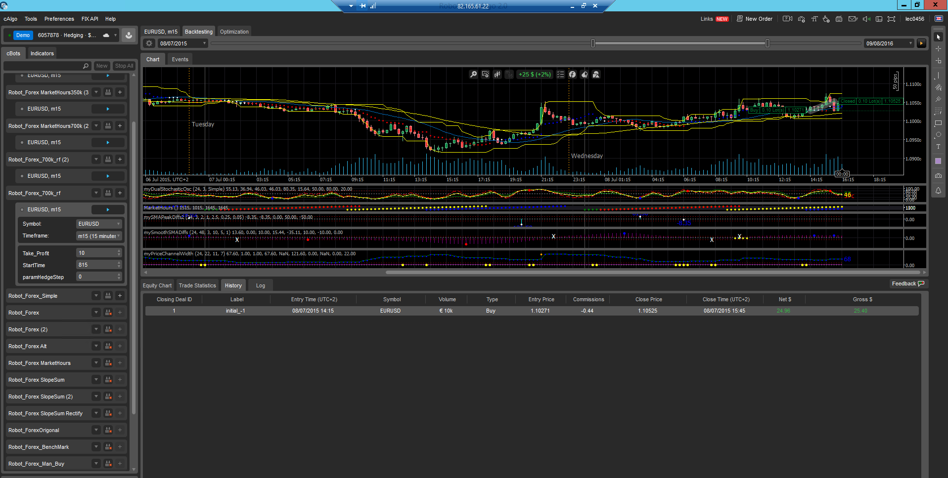Click the backtesting date range slider right handle
Image resolution: width=948 pixels, height=478 pixels.
coord(767,43)
